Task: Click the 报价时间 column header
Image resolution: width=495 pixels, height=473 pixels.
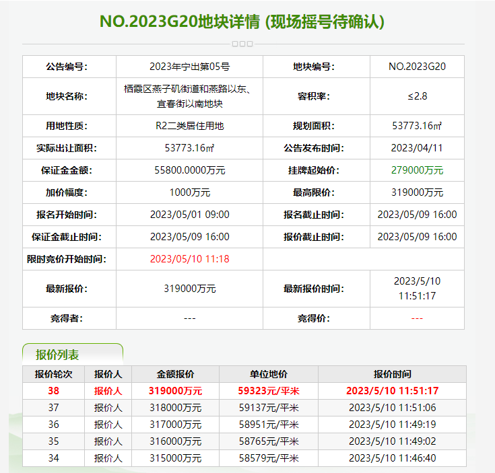Action: (x=391, y=374)
